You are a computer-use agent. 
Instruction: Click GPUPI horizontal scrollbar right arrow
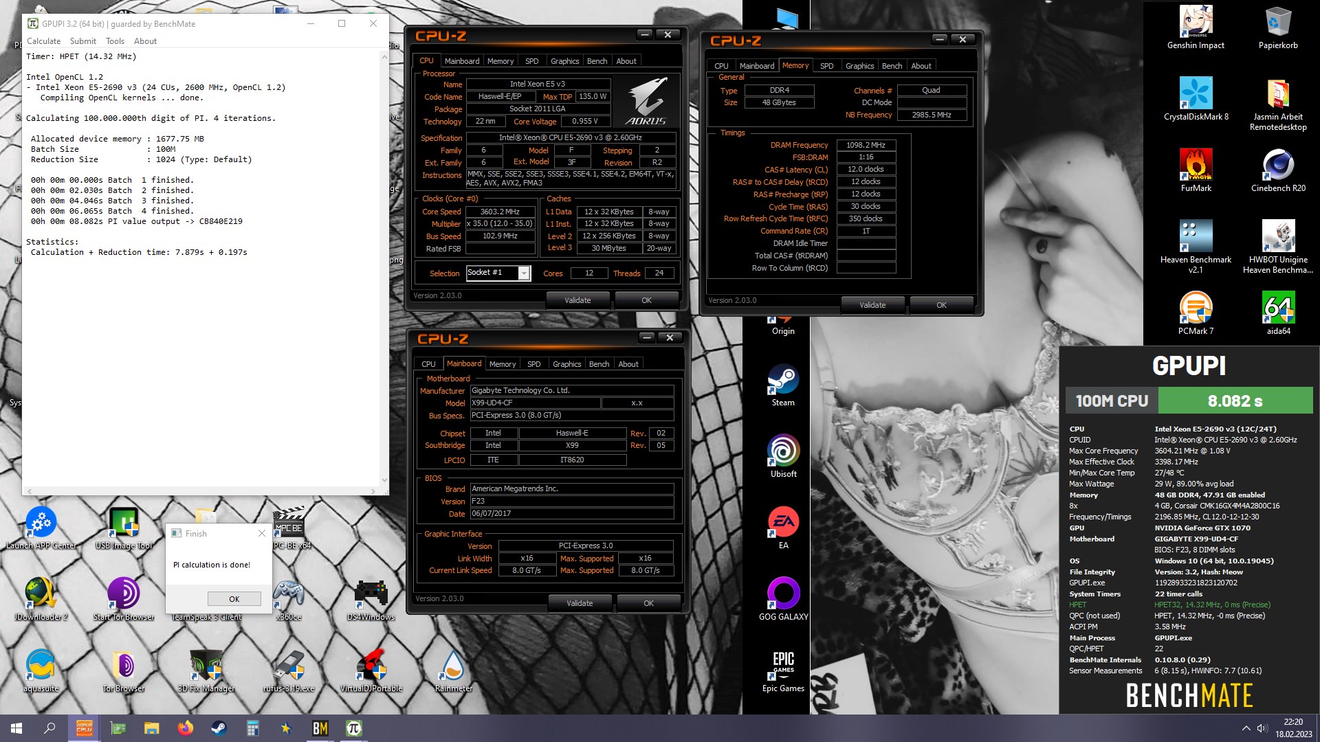point(373,491)
